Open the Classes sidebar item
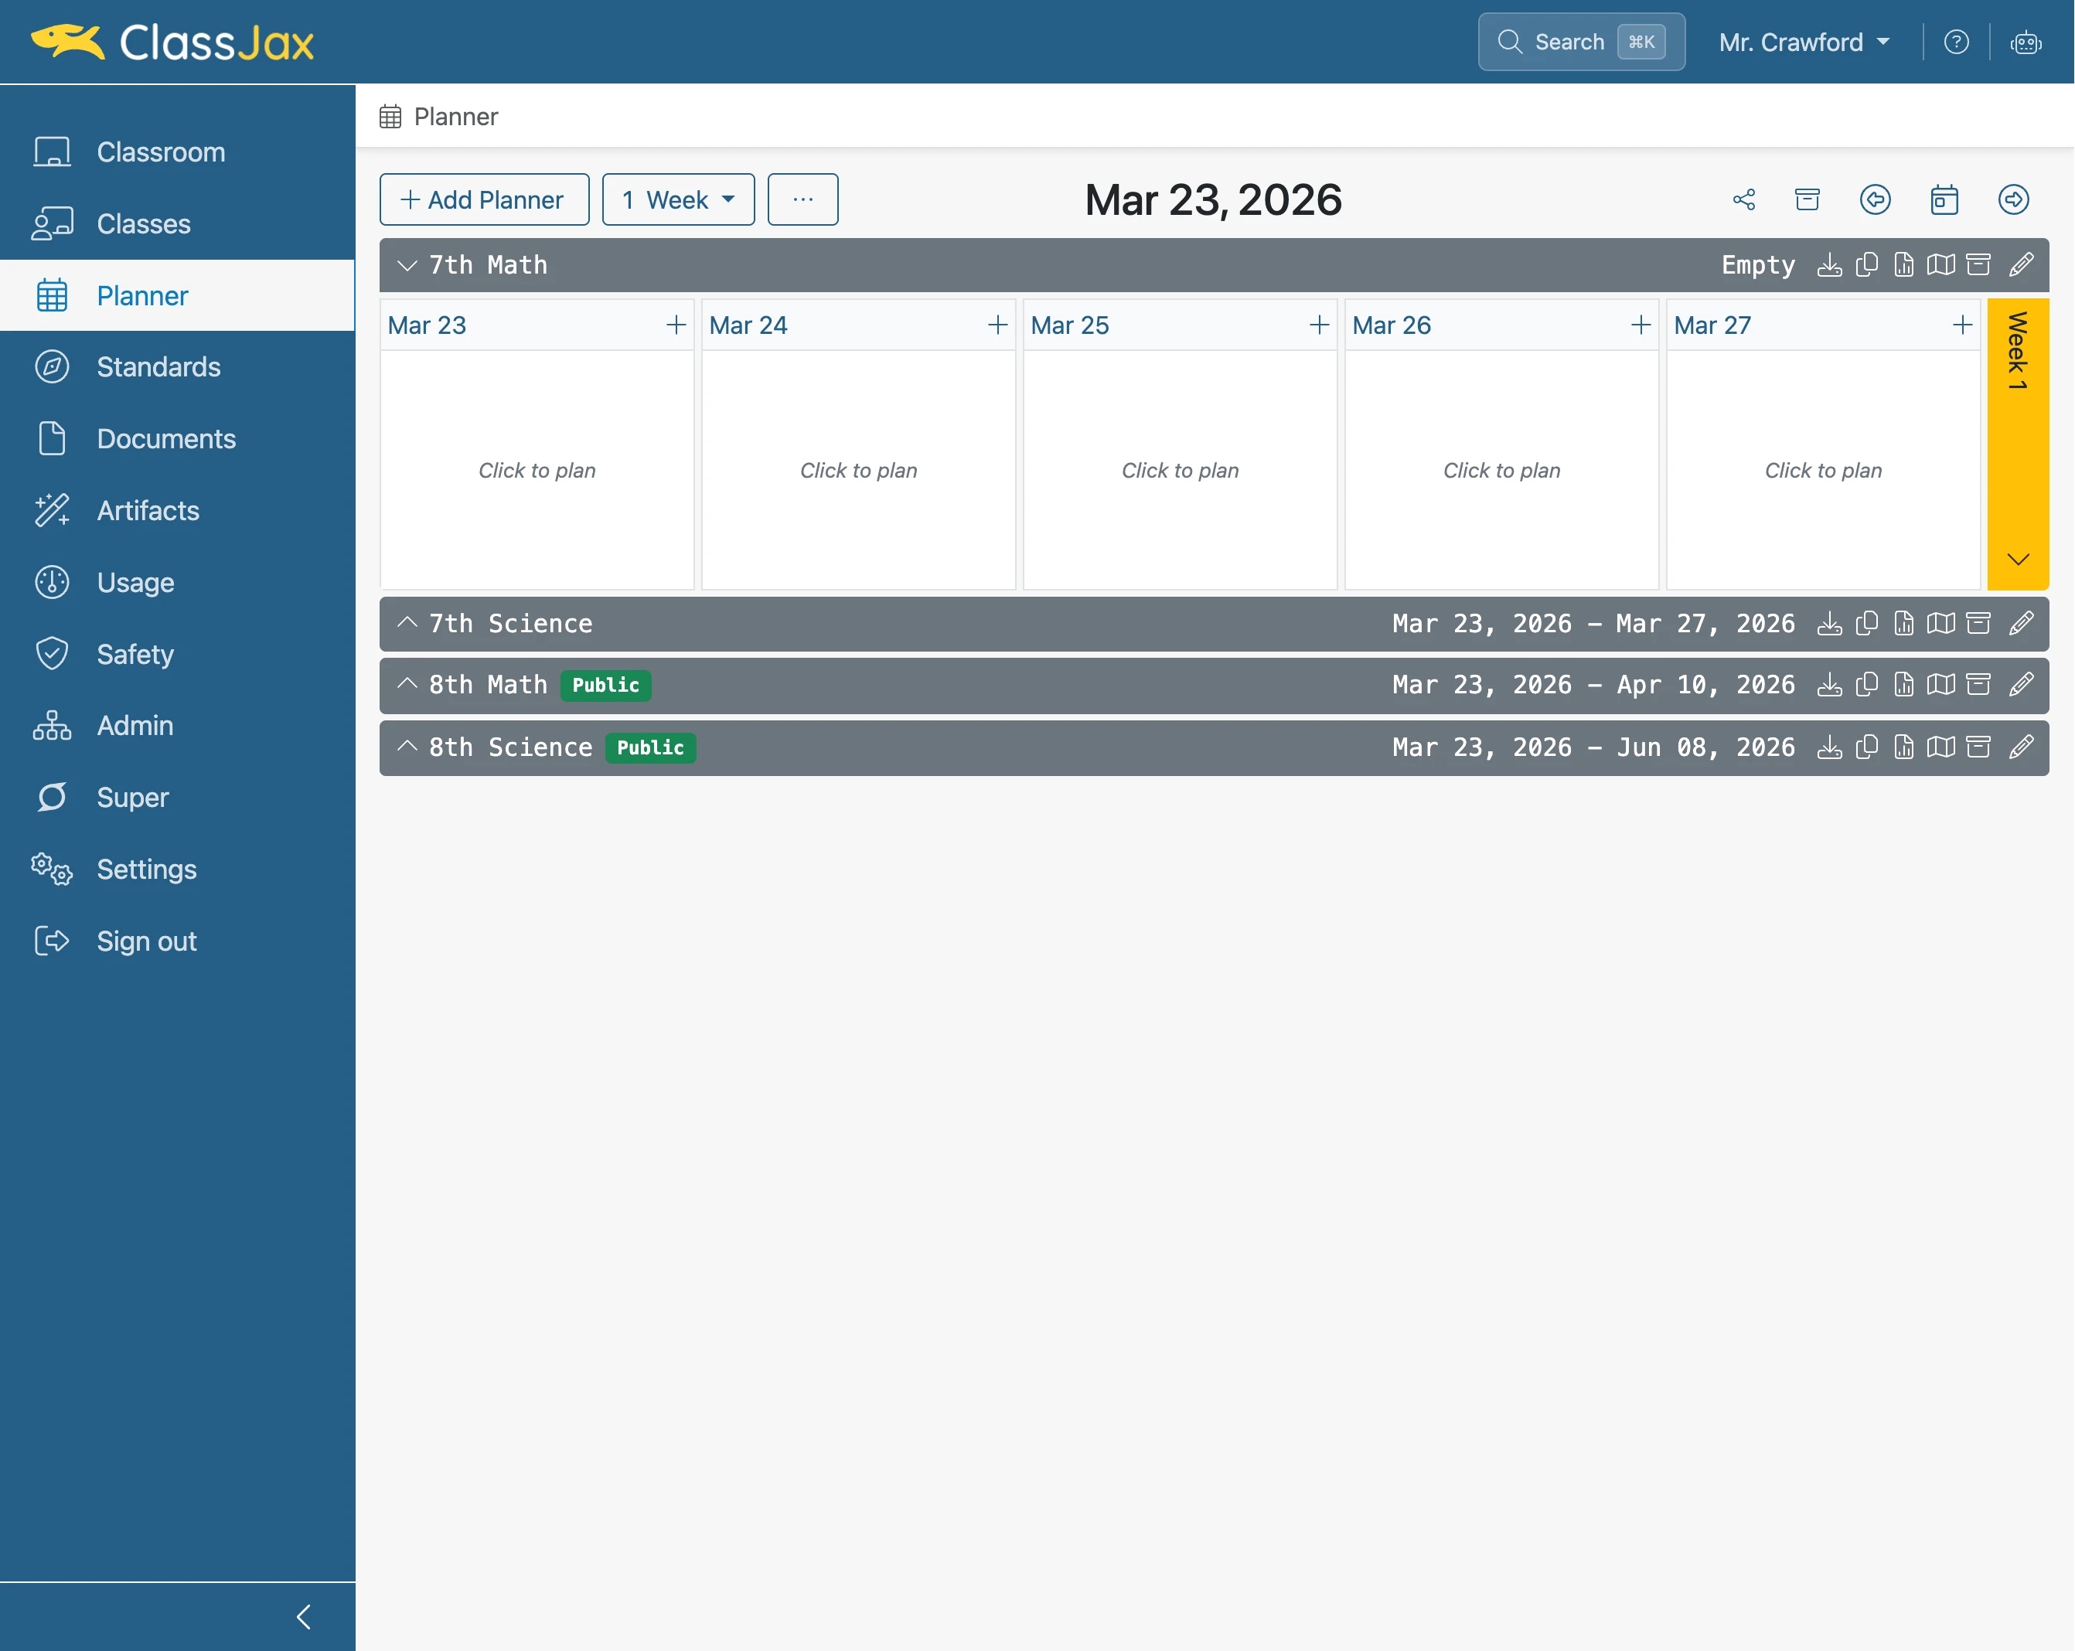The image size is (2075, 1651). click(177, 223)
